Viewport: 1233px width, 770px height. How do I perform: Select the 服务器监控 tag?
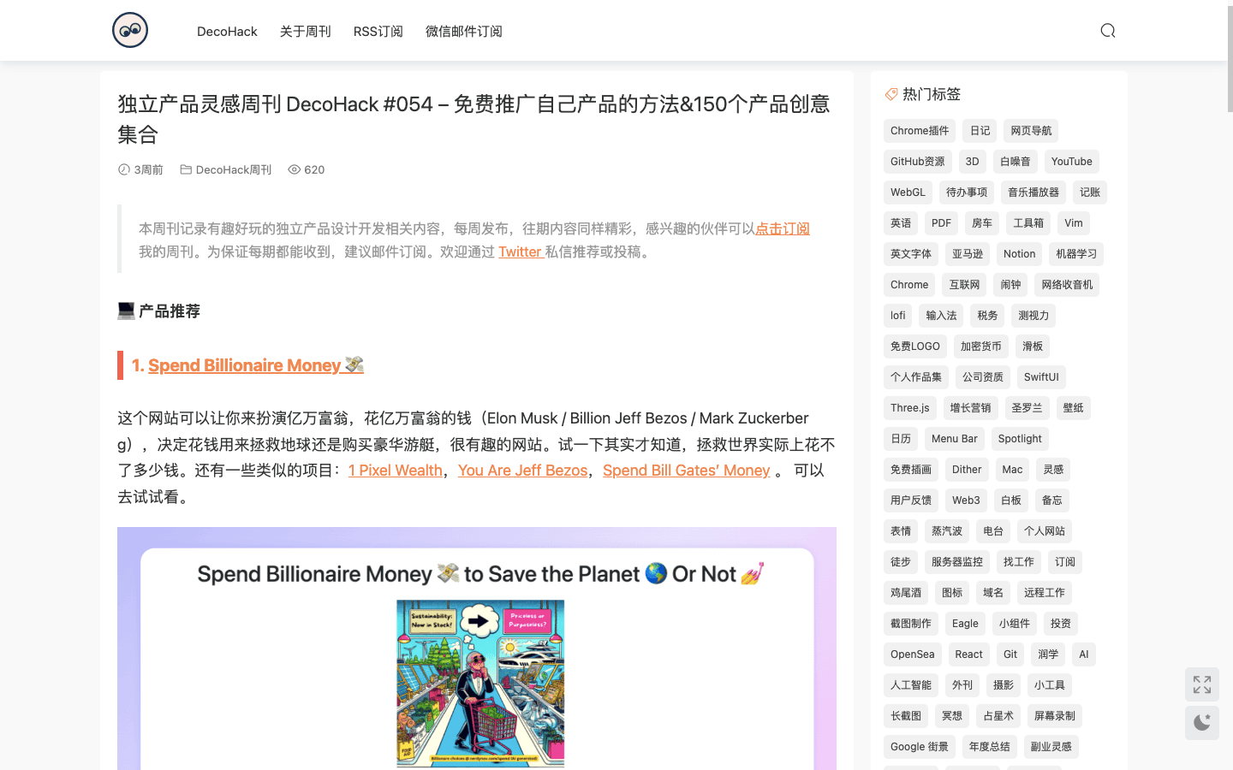click(957, 562)
